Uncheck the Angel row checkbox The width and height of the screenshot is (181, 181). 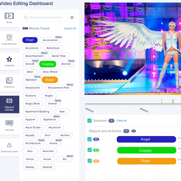pos(89,139)
